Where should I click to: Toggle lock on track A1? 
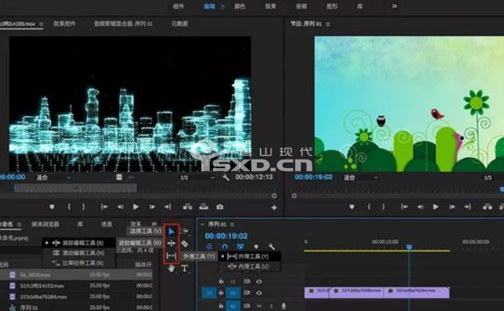tap(221, 306)
